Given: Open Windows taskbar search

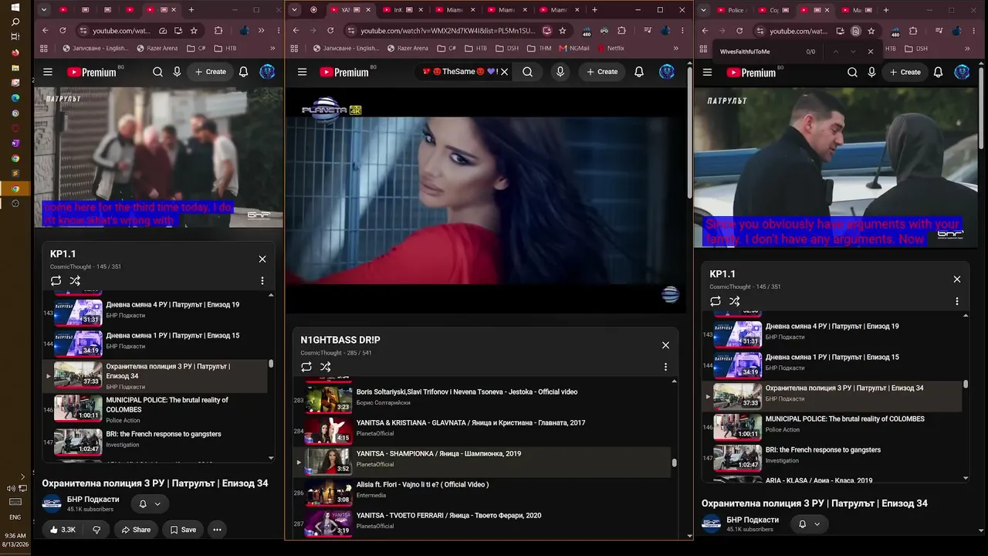Looking at the screenshot, I should click(15, 22).
